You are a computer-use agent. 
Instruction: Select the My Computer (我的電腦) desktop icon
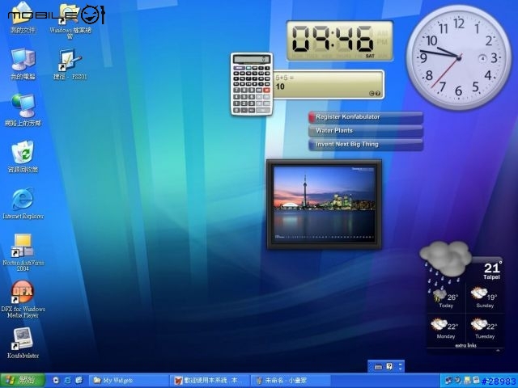click(x=23, y=64)
